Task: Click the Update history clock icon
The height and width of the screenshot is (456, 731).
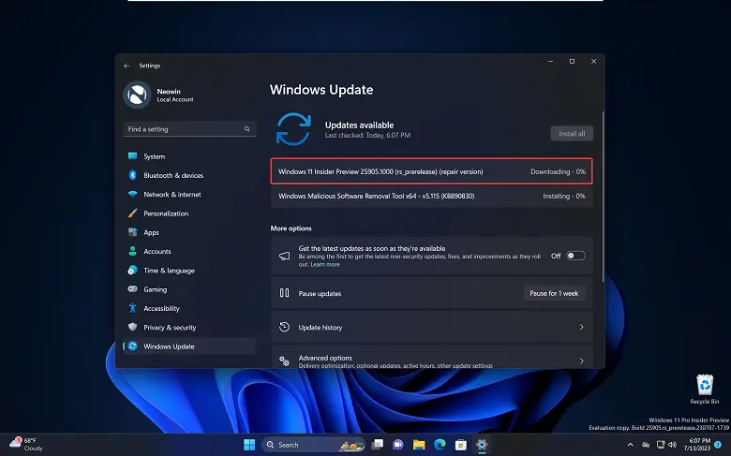Action: [x=284, y=327]
